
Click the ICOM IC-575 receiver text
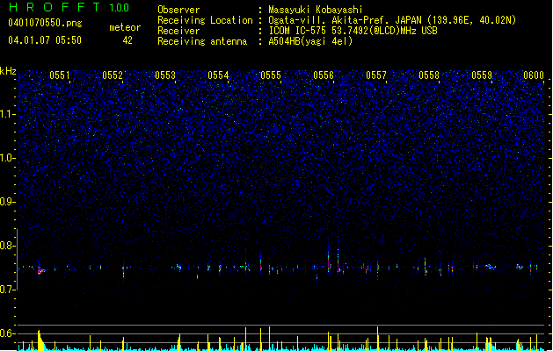(353, 31)
